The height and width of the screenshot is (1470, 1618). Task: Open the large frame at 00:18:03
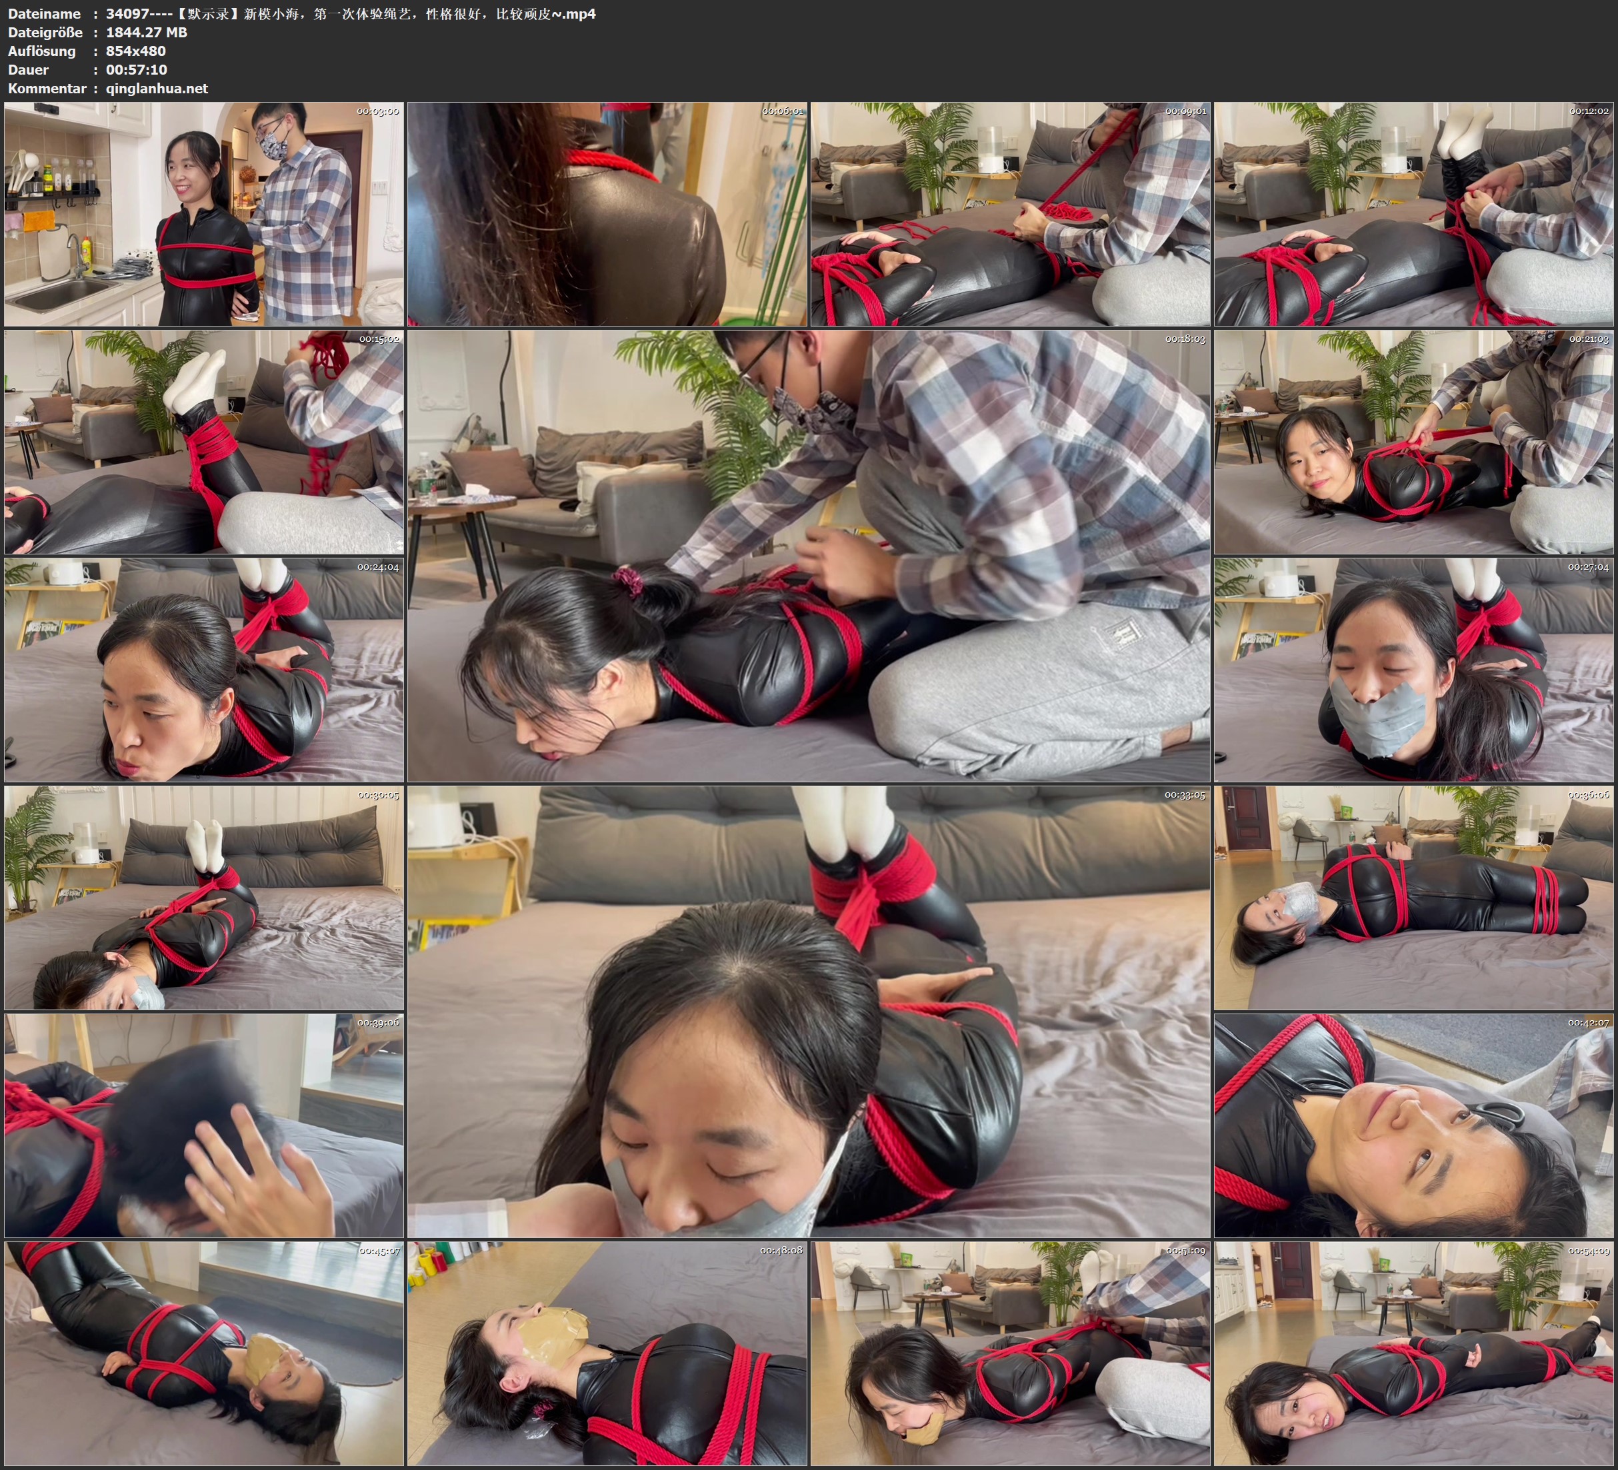click(x=808, y=555)
